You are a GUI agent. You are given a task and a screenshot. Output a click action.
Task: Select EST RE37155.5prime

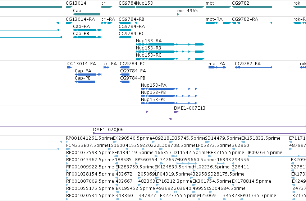point(226,153)
